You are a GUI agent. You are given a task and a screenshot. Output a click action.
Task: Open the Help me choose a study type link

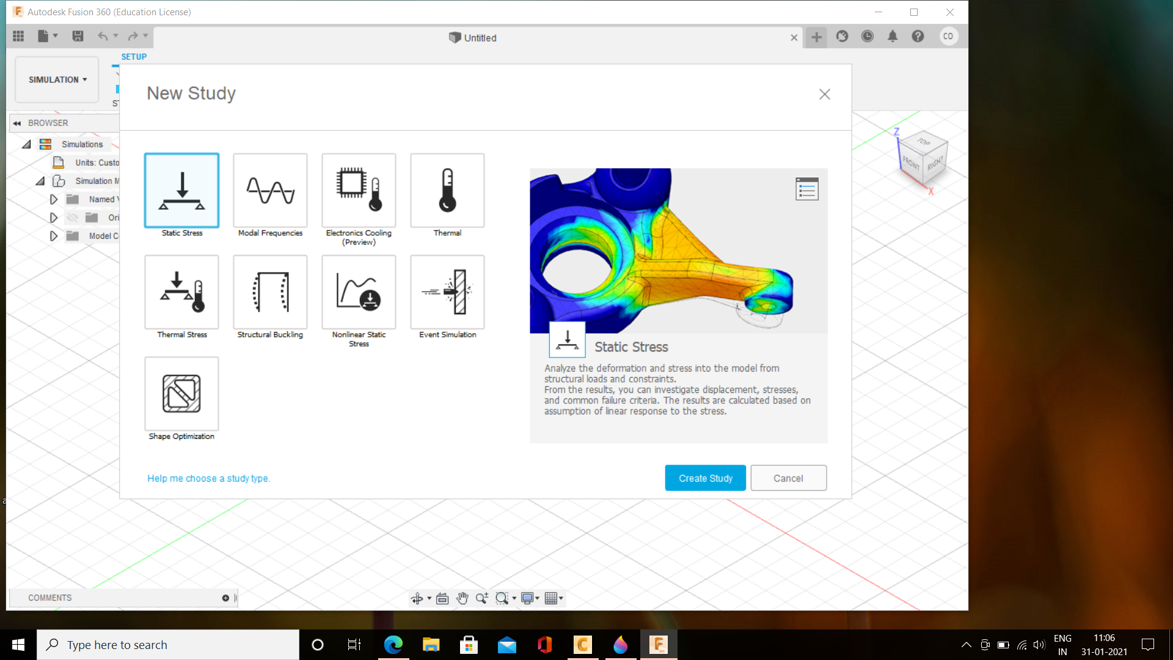point(208,478)
